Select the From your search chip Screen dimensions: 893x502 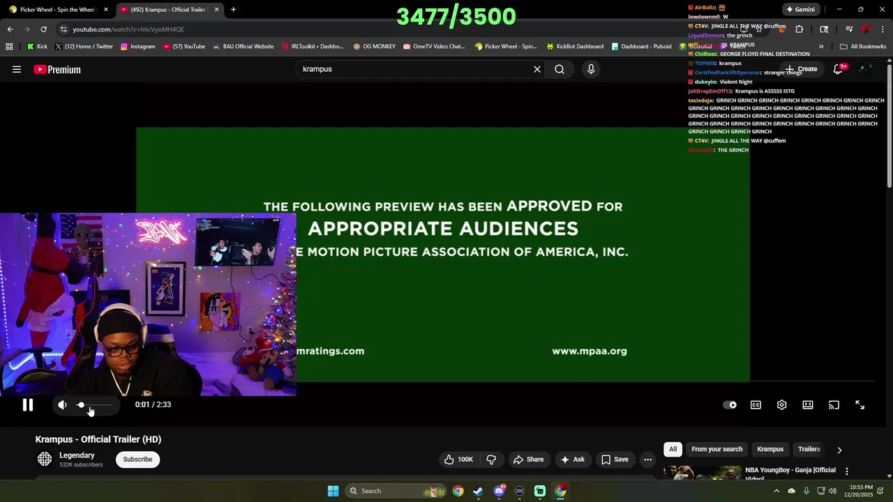tap(716, 449)
